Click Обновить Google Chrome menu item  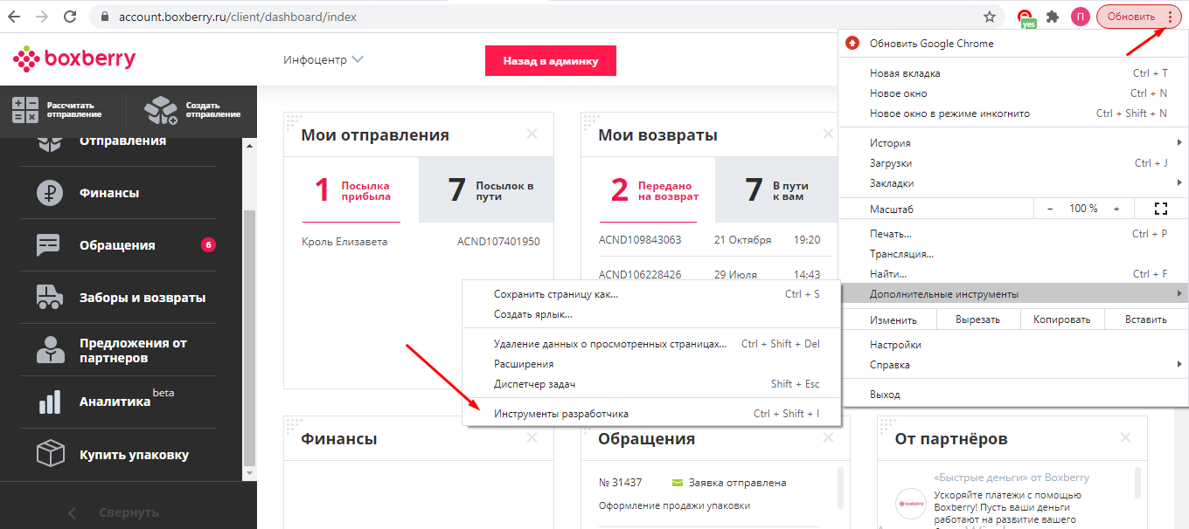[1013, 44]
